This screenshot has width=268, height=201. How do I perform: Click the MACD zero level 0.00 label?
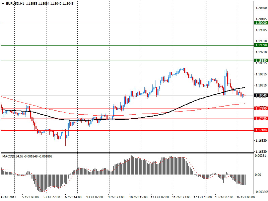pos(258,175)
